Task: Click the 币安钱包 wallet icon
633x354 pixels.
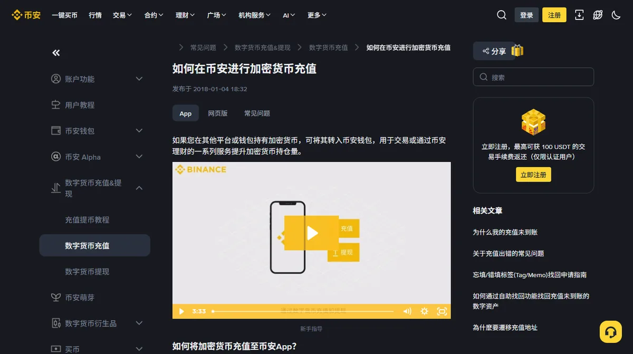Action: (x=56, y=130)
